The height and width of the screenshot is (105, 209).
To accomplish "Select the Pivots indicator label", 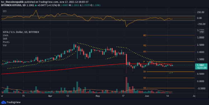I will pyautogui.click(x=6, y=42).
